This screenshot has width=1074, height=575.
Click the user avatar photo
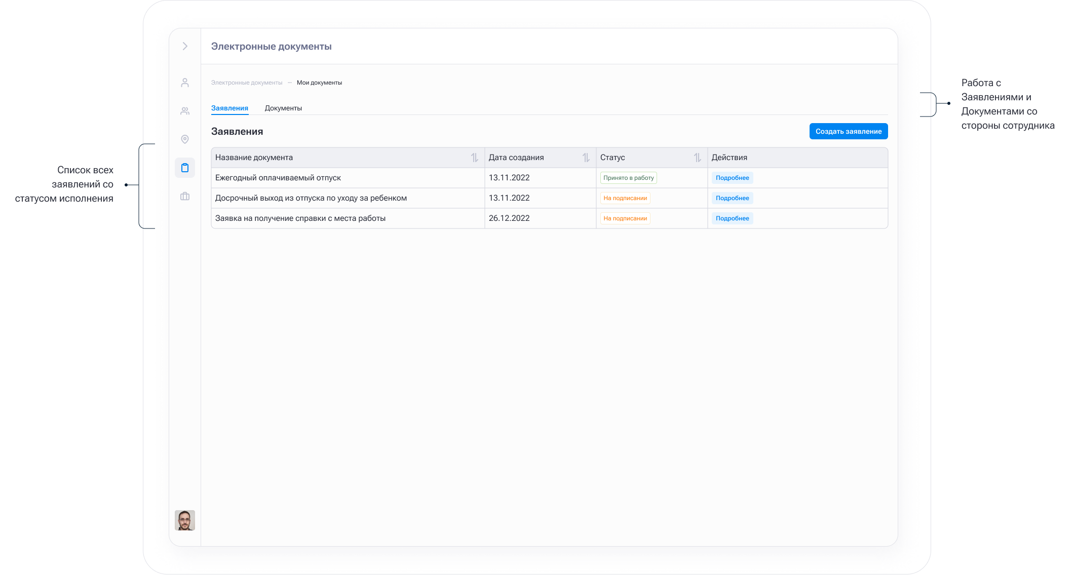coord(185,520)
